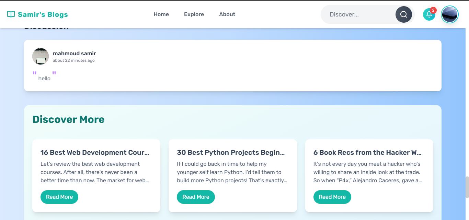The width and height of the screenshot is (469, 220).
Task: Open the user profile avatar menu
Action: tap(449, 14)
